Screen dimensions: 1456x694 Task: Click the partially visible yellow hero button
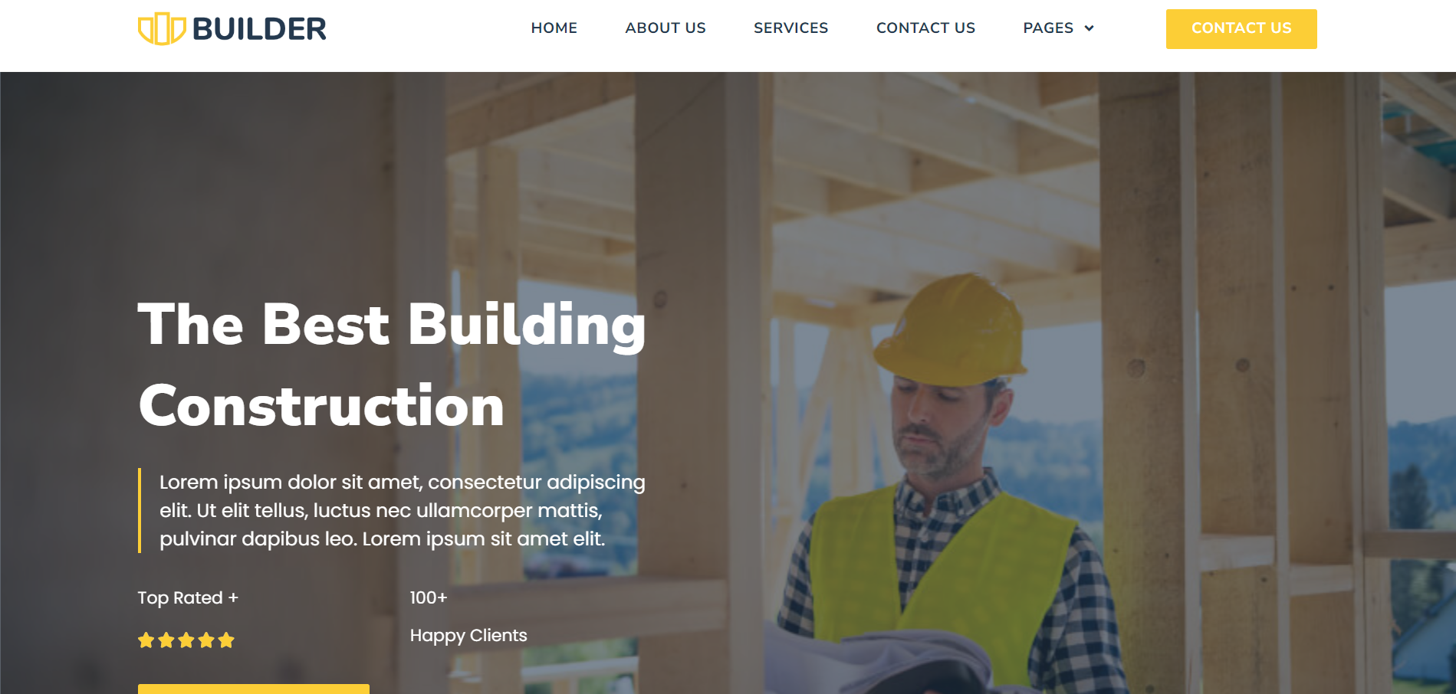(254, 689)
